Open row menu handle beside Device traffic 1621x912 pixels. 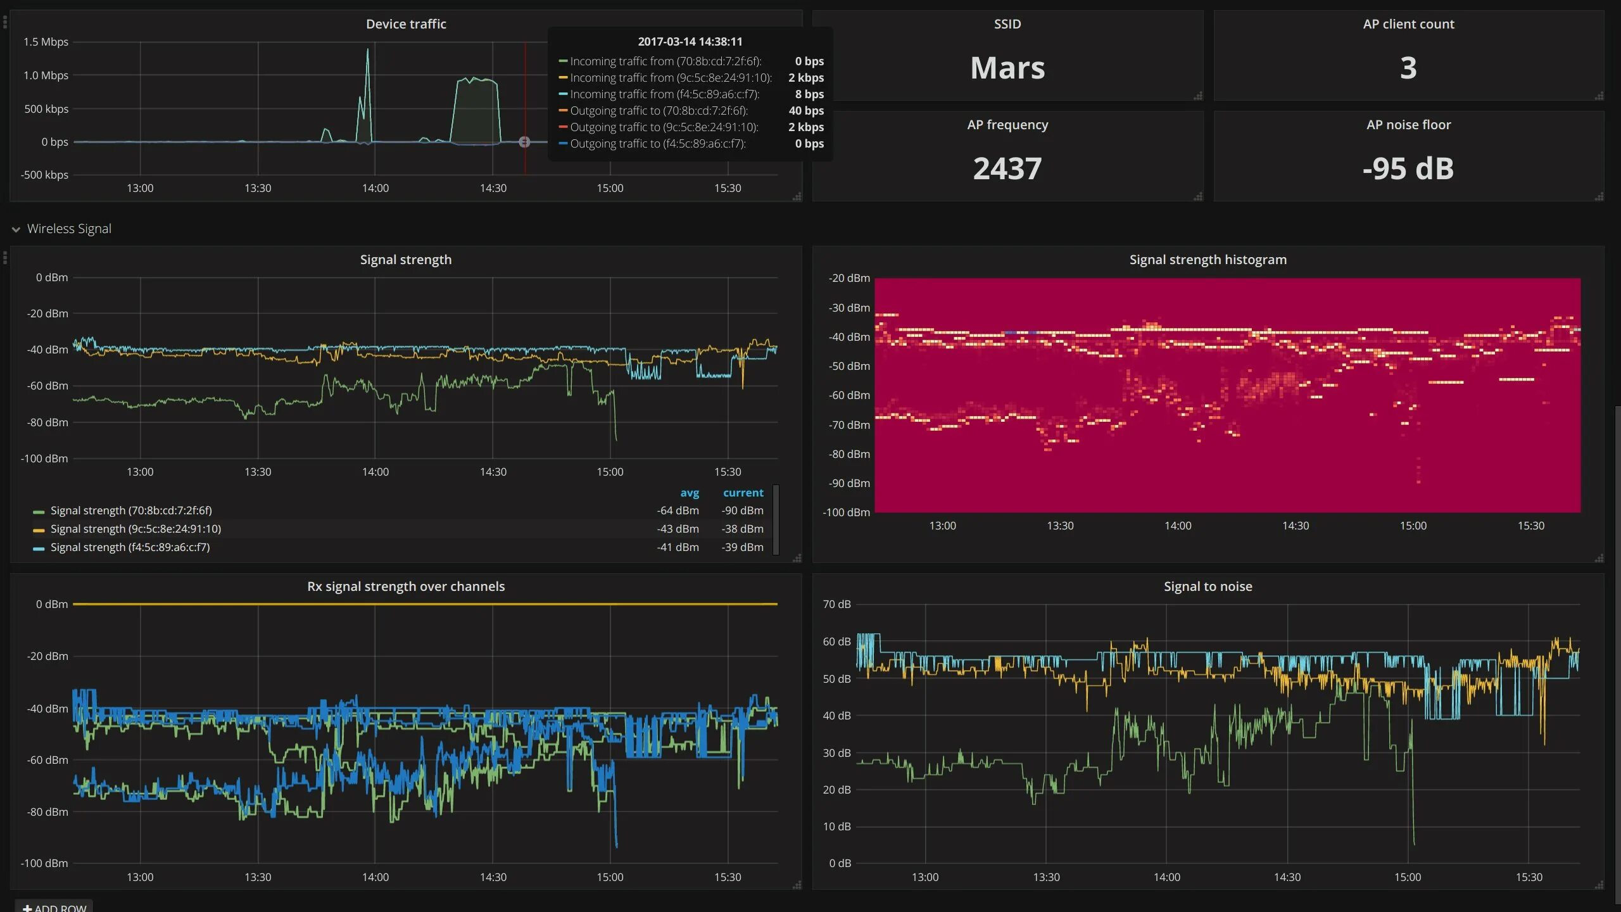[x=5, y=23]
